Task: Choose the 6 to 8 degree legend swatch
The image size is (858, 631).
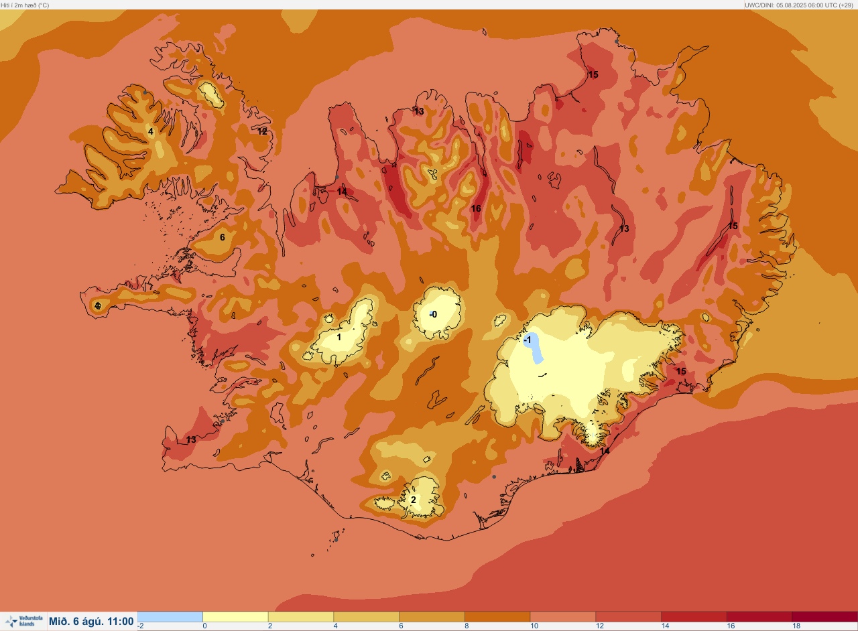Action: tap(432, 616)
